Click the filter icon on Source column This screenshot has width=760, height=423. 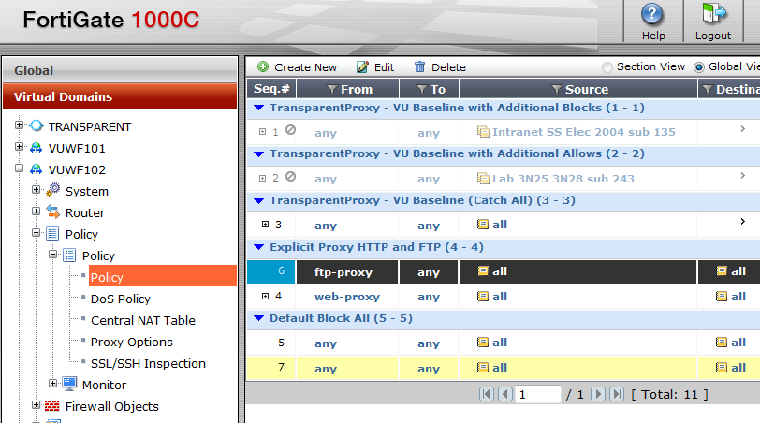tap(556, 89)
